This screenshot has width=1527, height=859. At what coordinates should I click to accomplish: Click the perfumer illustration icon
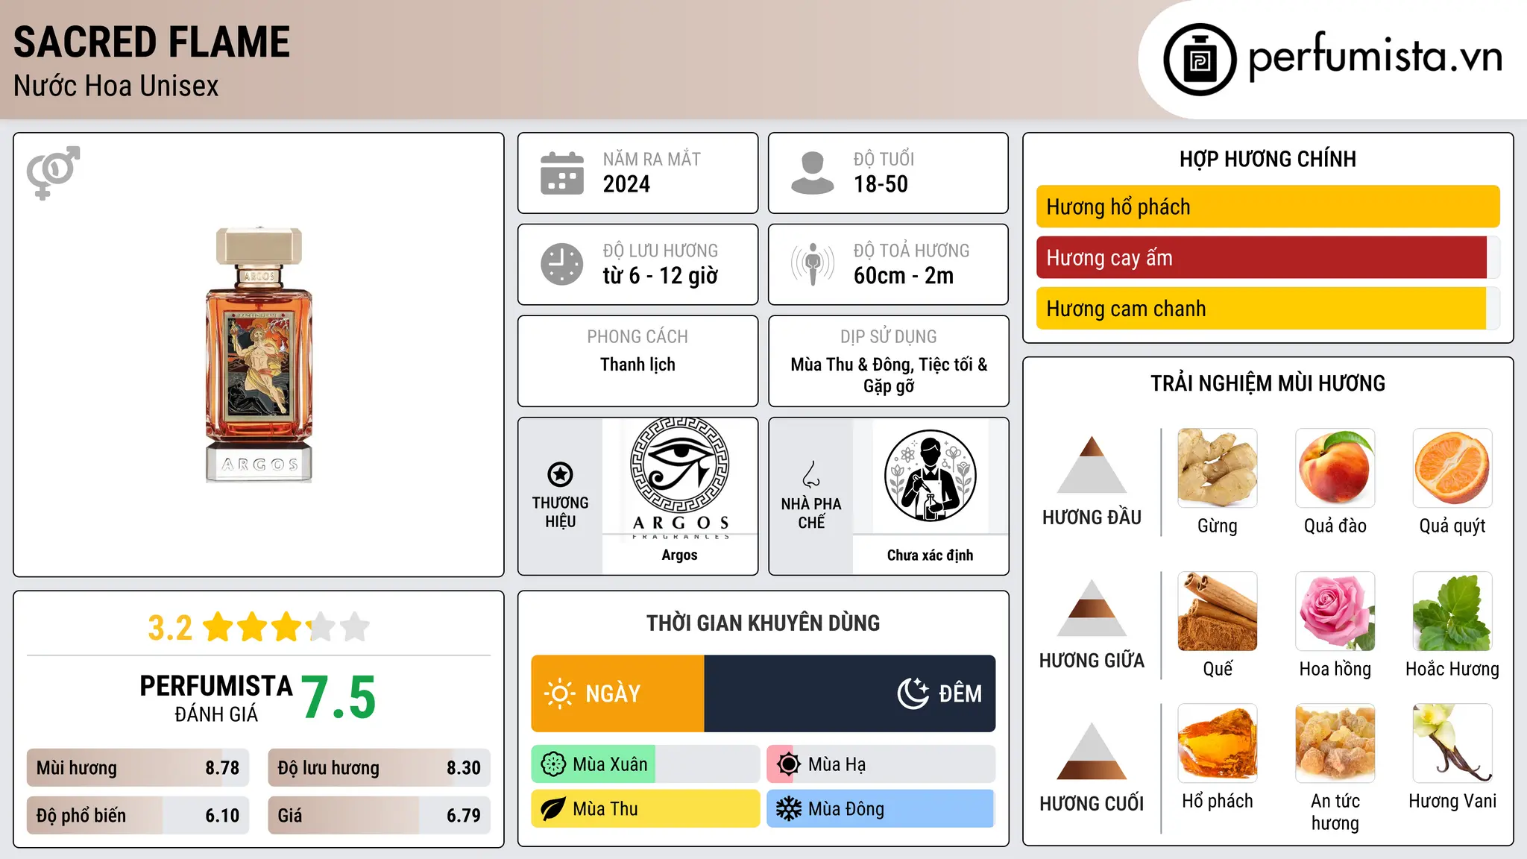(x=931, y=476)
